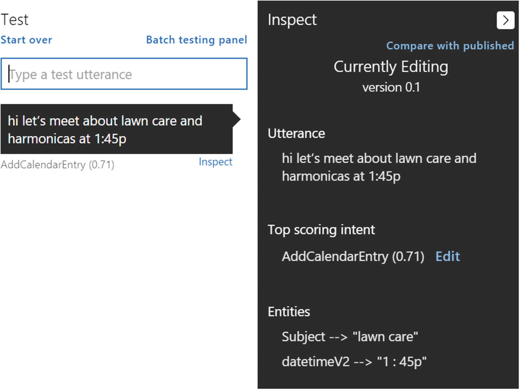This screenshot has width=520, height=390.
Task: Click the Entities section heading
Action: 289,312
